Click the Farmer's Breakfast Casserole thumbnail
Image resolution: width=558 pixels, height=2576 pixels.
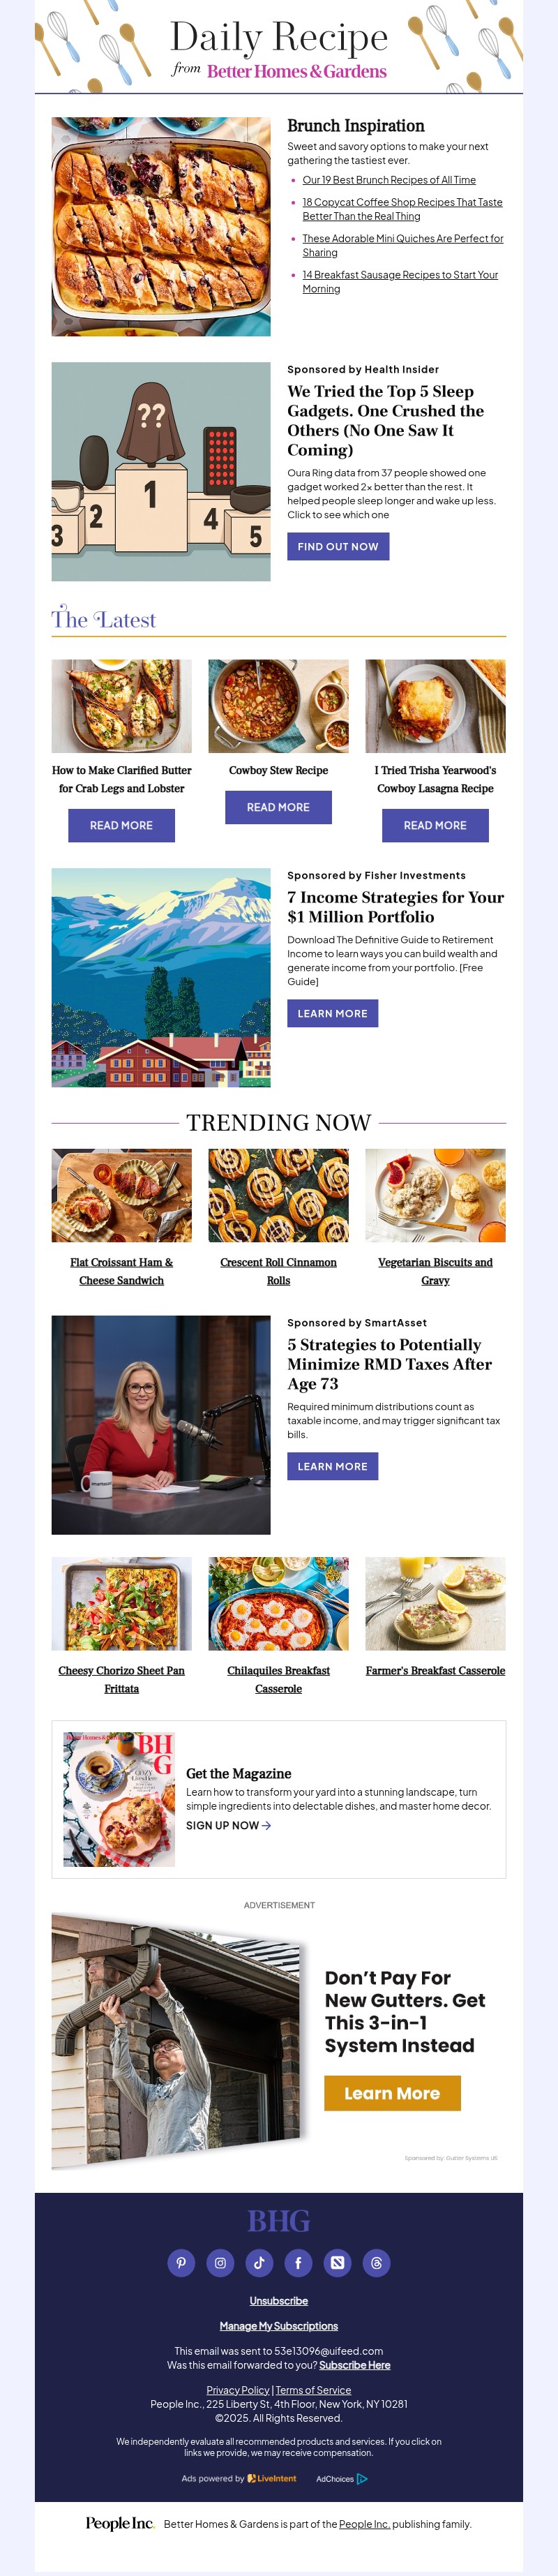435,1604
